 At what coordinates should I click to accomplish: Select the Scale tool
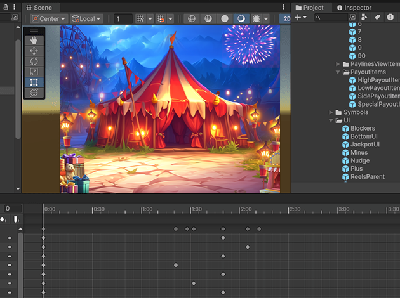34,72
